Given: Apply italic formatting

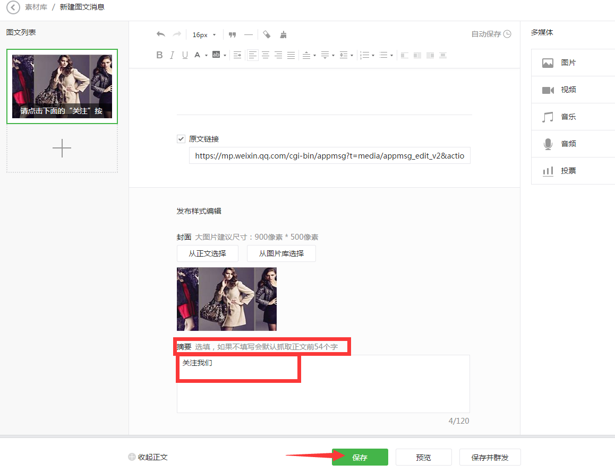Looking at the screenshot, I should pos(172,55).
